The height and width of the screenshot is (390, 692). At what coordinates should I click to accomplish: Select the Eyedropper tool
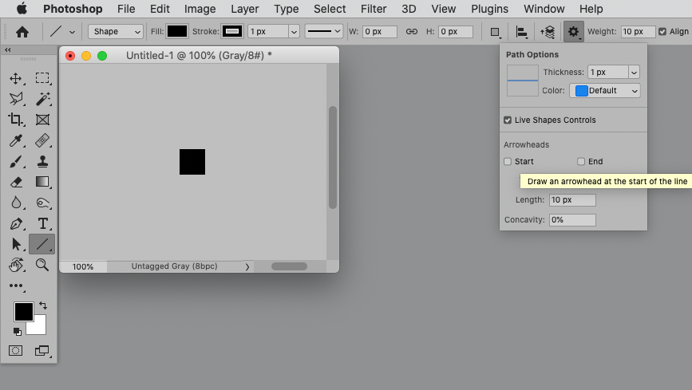pos(16,140)
